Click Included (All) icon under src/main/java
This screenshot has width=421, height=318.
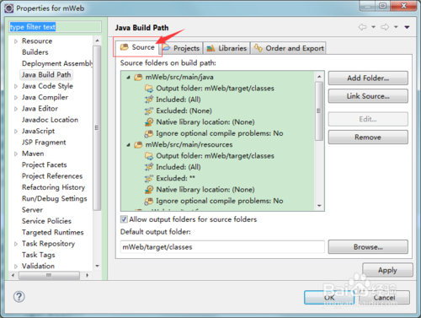149,100
